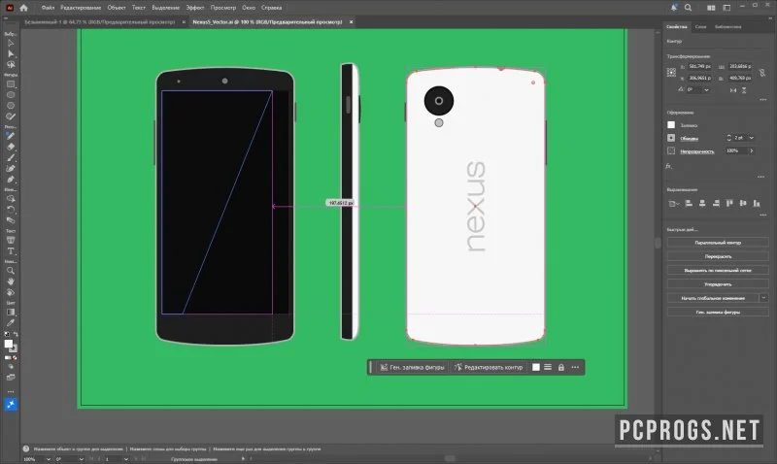
Task: Click Ген. заливка фигуры in contextual task bar
Action: pyautogui.click(x=412, y=368)
